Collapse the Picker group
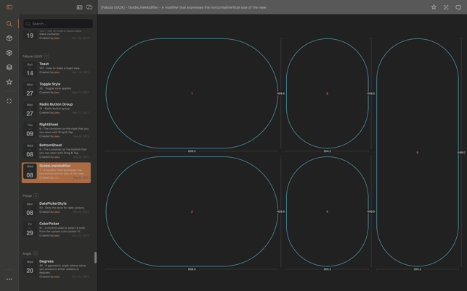Image resolution: width=467 pixels, height=291 pixels. click(36, 196)
